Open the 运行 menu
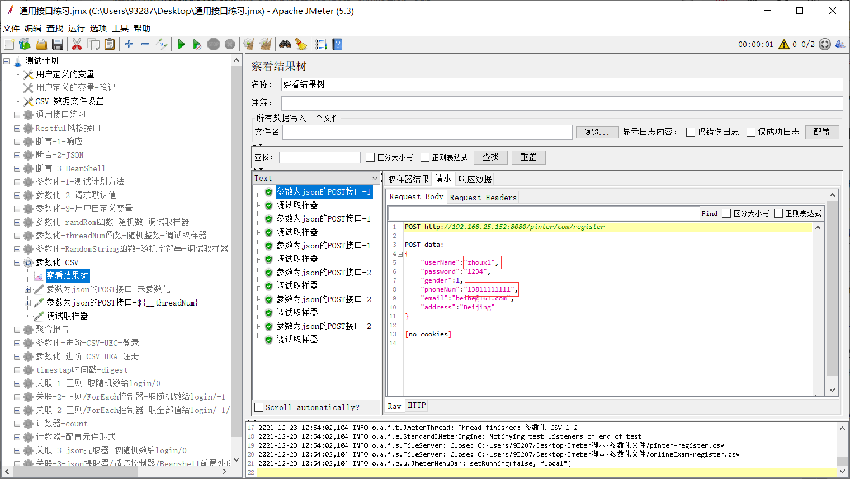The image size is (850, 479). 77,28
